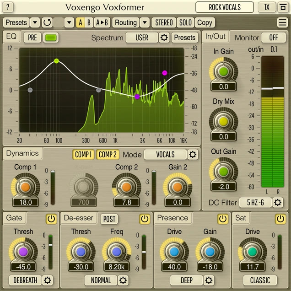Expand the undo history dropdown arrow
Viewport: 291px width, 291px height.
(x=69, y=22)
